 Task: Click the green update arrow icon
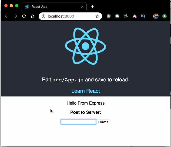click(x=165, y=16)
